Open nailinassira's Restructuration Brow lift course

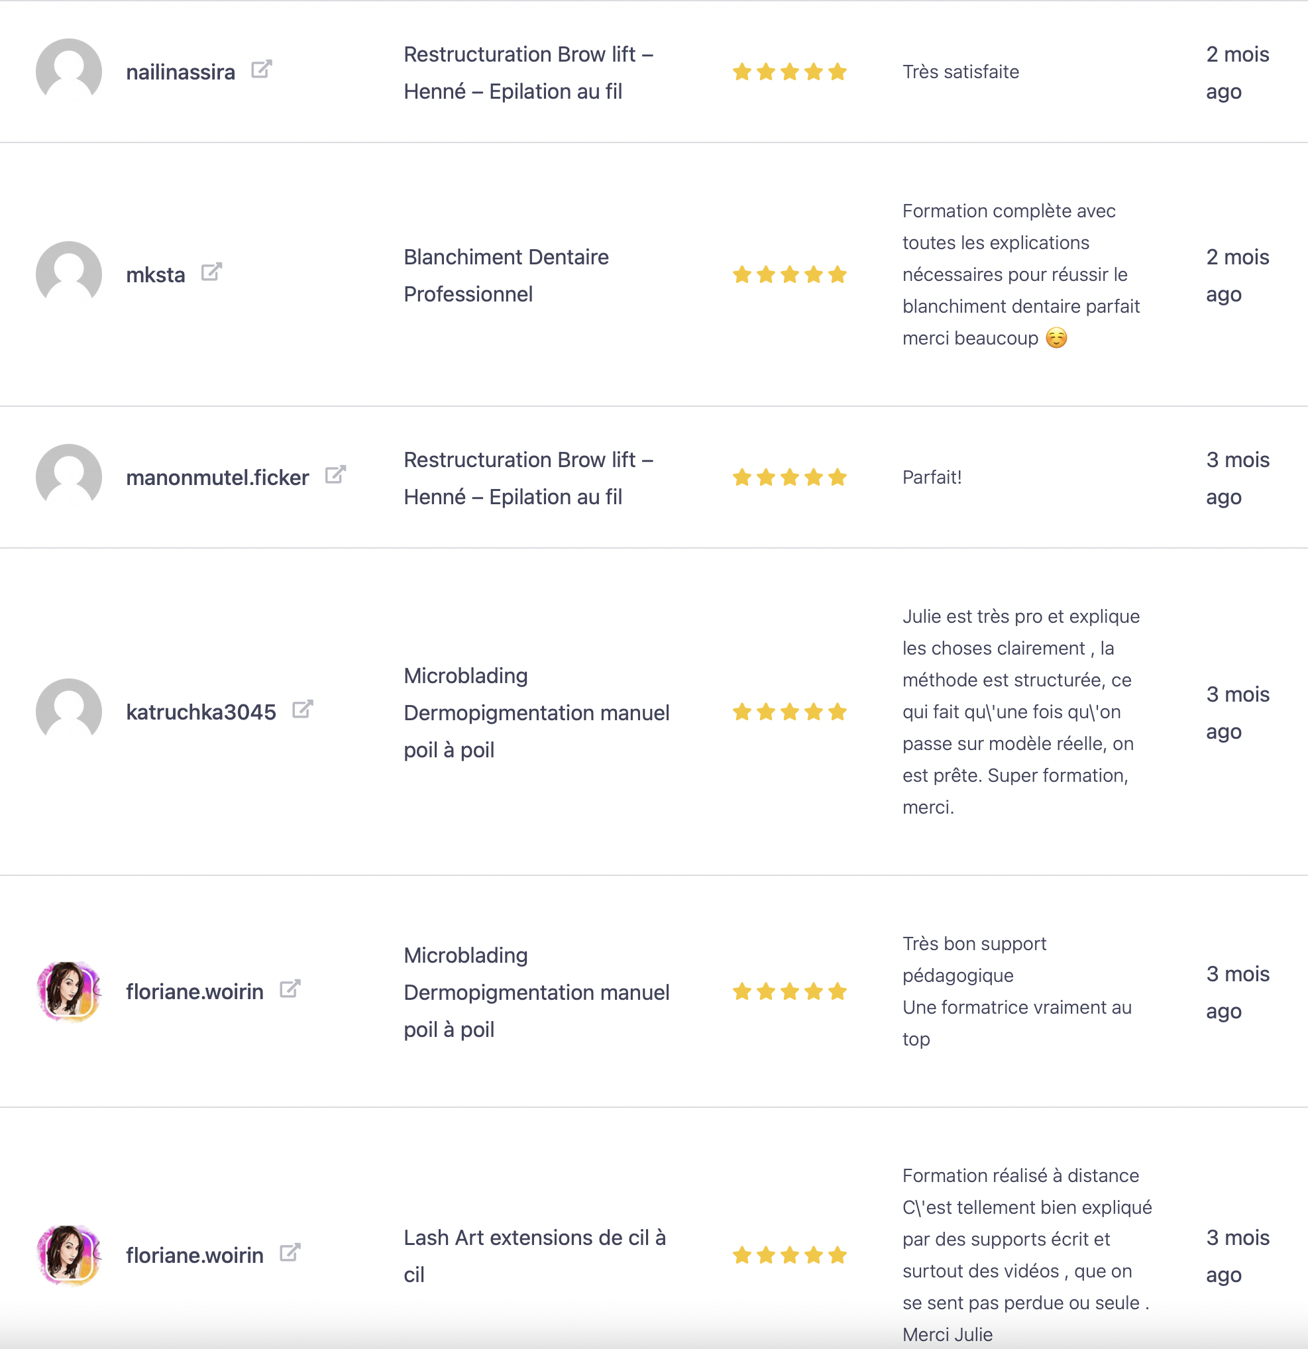pyautogui.click(x=528, y=73)
